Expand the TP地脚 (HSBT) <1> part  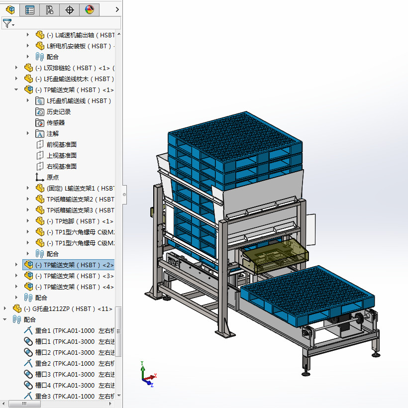(28, 220)
